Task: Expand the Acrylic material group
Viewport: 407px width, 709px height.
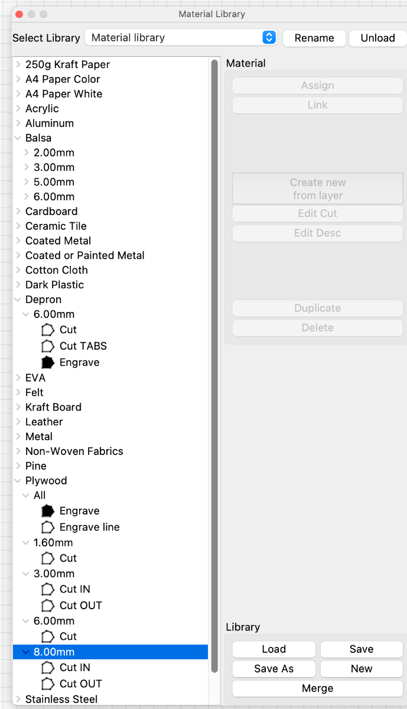Action: 18,109
